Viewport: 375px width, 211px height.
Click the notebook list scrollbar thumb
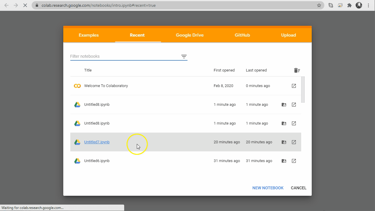pos(303,90)
